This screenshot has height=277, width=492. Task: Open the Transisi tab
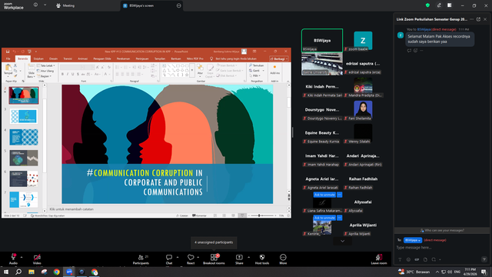pyautogui.click(x=68, y=58)
